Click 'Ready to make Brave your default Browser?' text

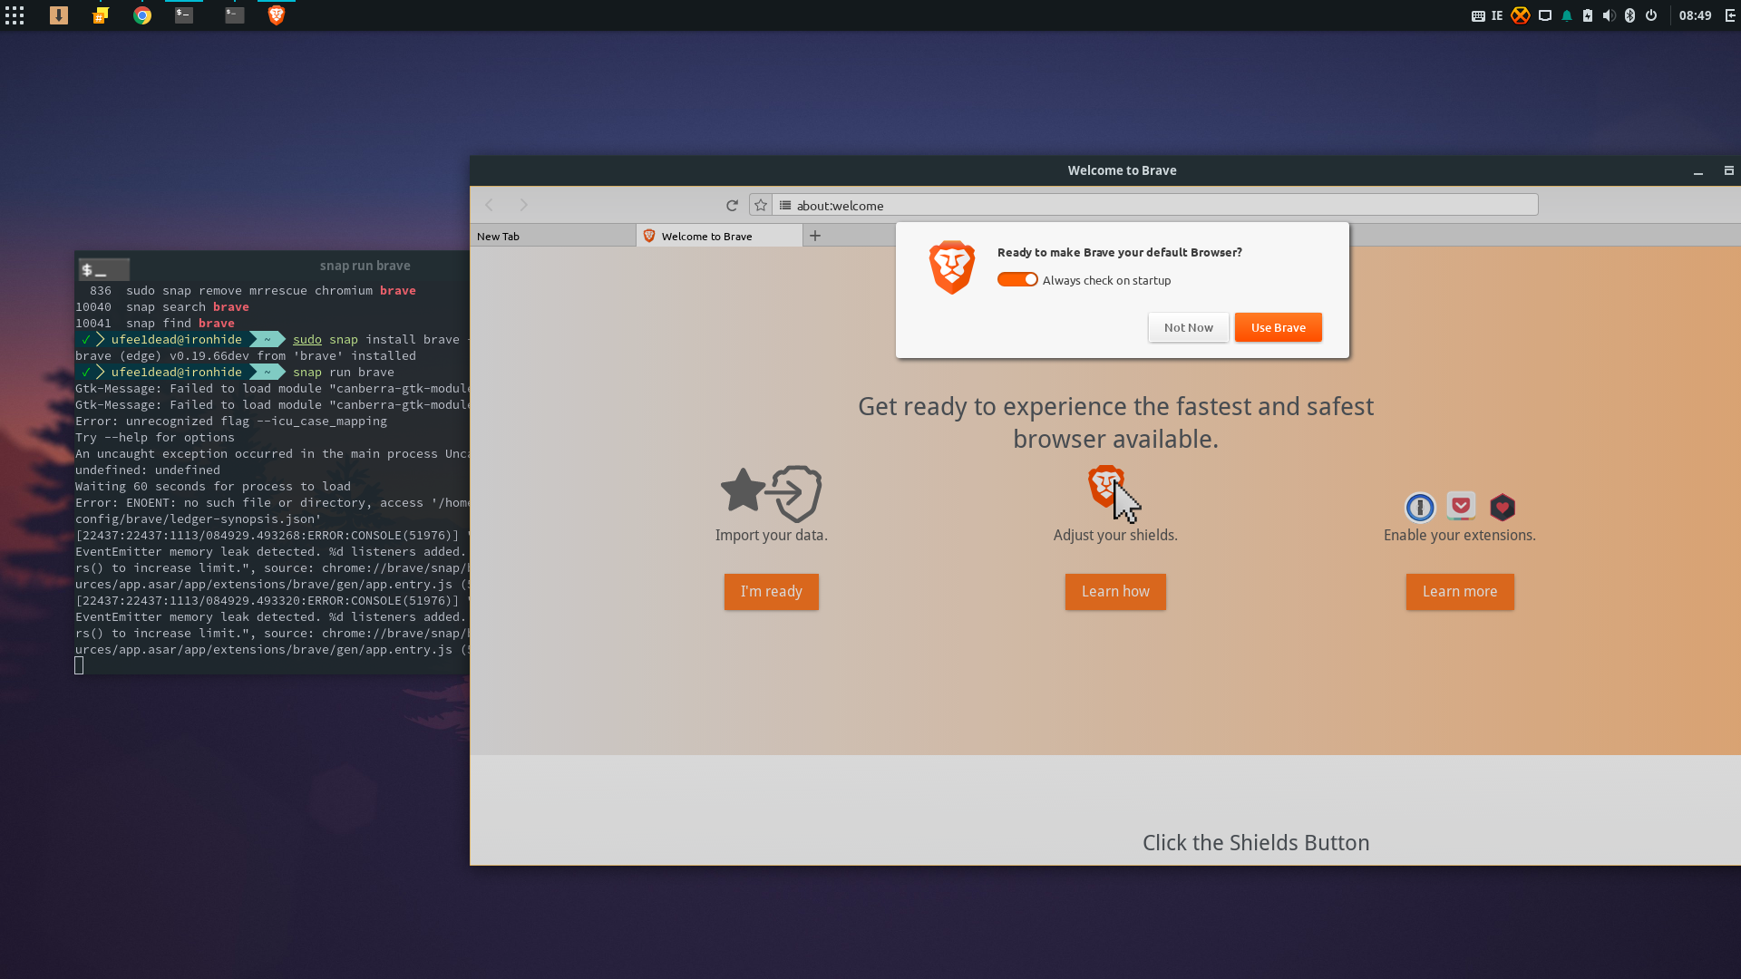[1120, 252]
